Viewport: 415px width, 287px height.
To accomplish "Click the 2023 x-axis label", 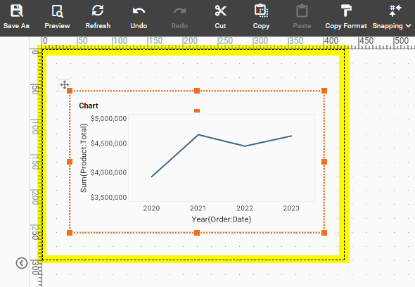I will (x=291, y=208).
